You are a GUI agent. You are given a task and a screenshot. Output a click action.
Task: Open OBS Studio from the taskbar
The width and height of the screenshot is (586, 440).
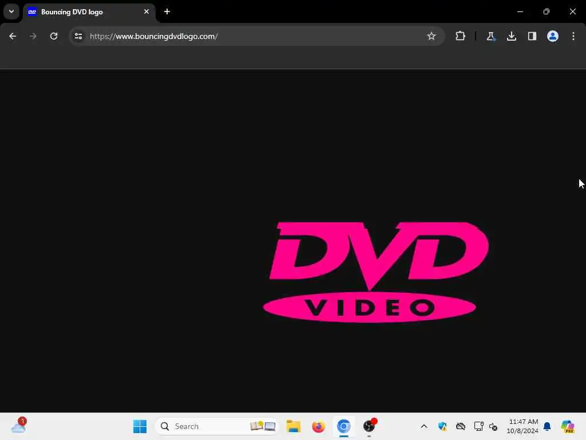[x=369, y=426]
